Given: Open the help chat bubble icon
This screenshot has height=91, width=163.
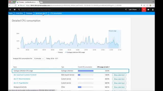Looking at the screenshot, I should click(x=148, y=10).
